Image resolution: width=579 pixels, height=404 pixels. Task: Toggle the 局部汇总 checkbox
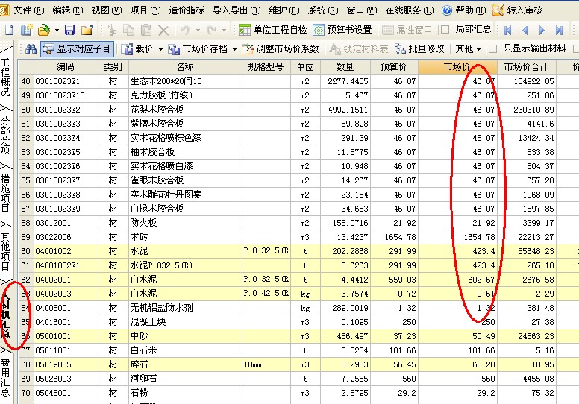tap(445, 30)
